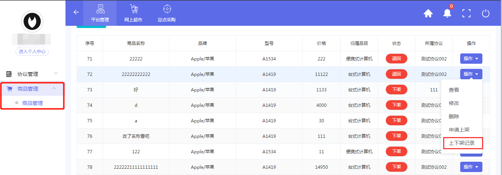
Task: Toggle fullscreen mode icon
Action: [466, 14]
